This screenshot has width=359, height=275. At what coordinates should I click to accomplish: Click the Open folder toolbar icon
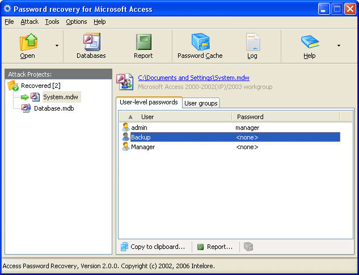click(28, 42)
